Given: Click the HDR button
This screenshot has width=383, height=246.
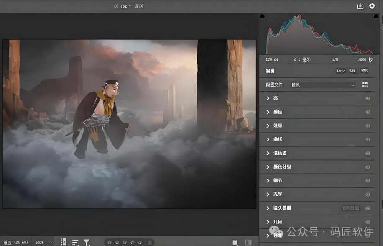Looking at the screenshot, I should click(x=364, y=71).
